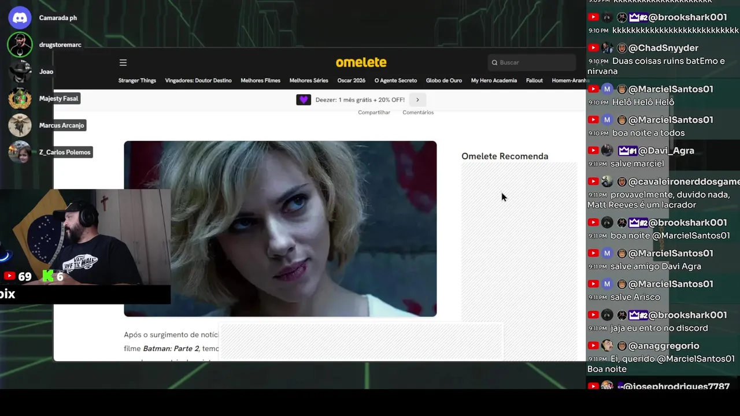Viewport: 740px width, 416px height.
Task: Click @Davi_Agra username in chat
Action: coord(667,151)
